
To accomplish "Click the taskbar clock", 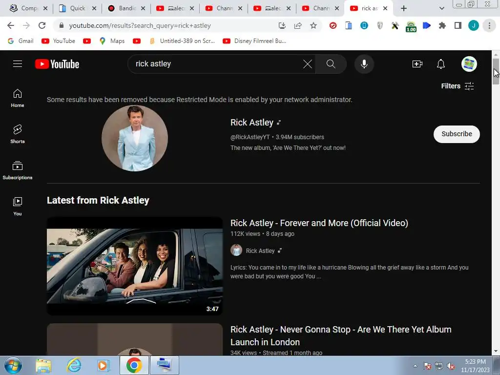I will tap(475, 366).
